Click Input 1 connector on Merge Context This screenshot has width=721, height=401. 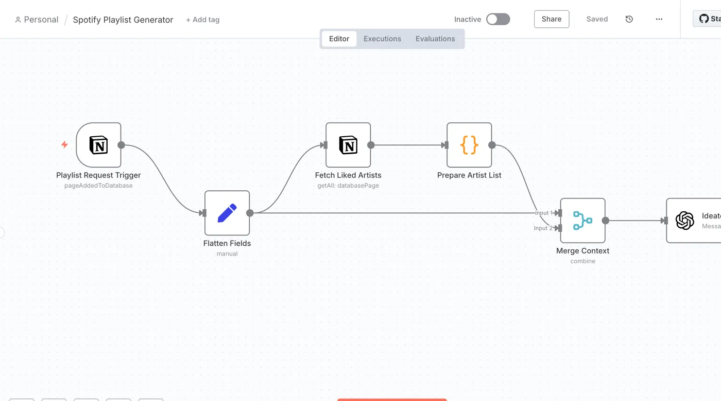pos(559,213)
